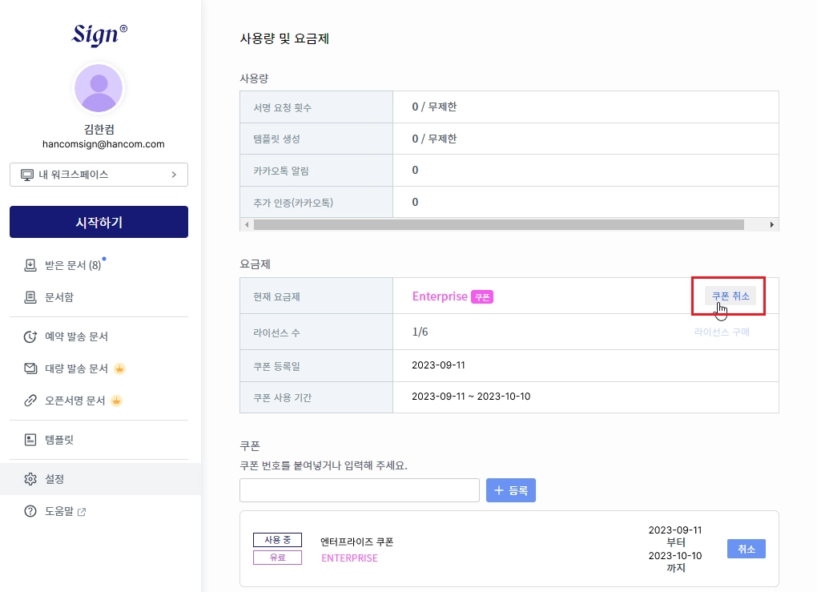The height and width of the screenshot is (592, 817).
Task: Open the user profile avatar
Action: [99, 88]
